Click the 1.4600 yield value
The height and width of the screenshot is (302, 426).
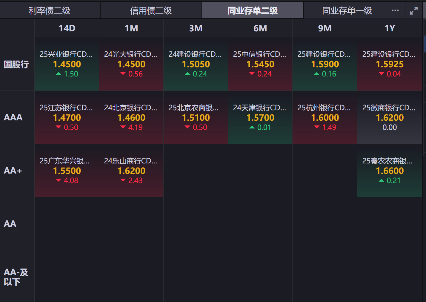pyautogui.click(x=131, y=118)
